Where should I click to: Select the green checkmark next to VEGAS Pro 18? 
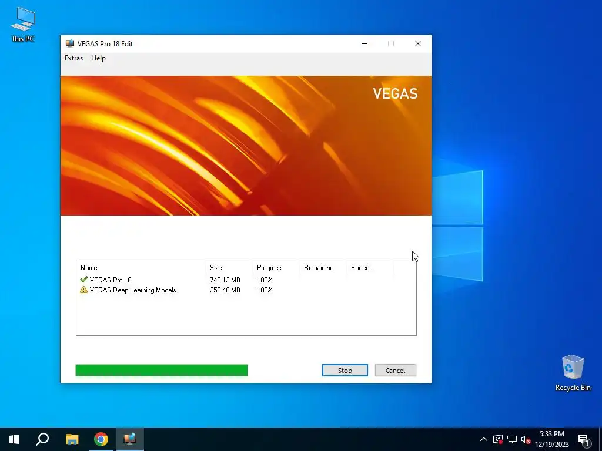pyautogui.click(x=83, y=280)
